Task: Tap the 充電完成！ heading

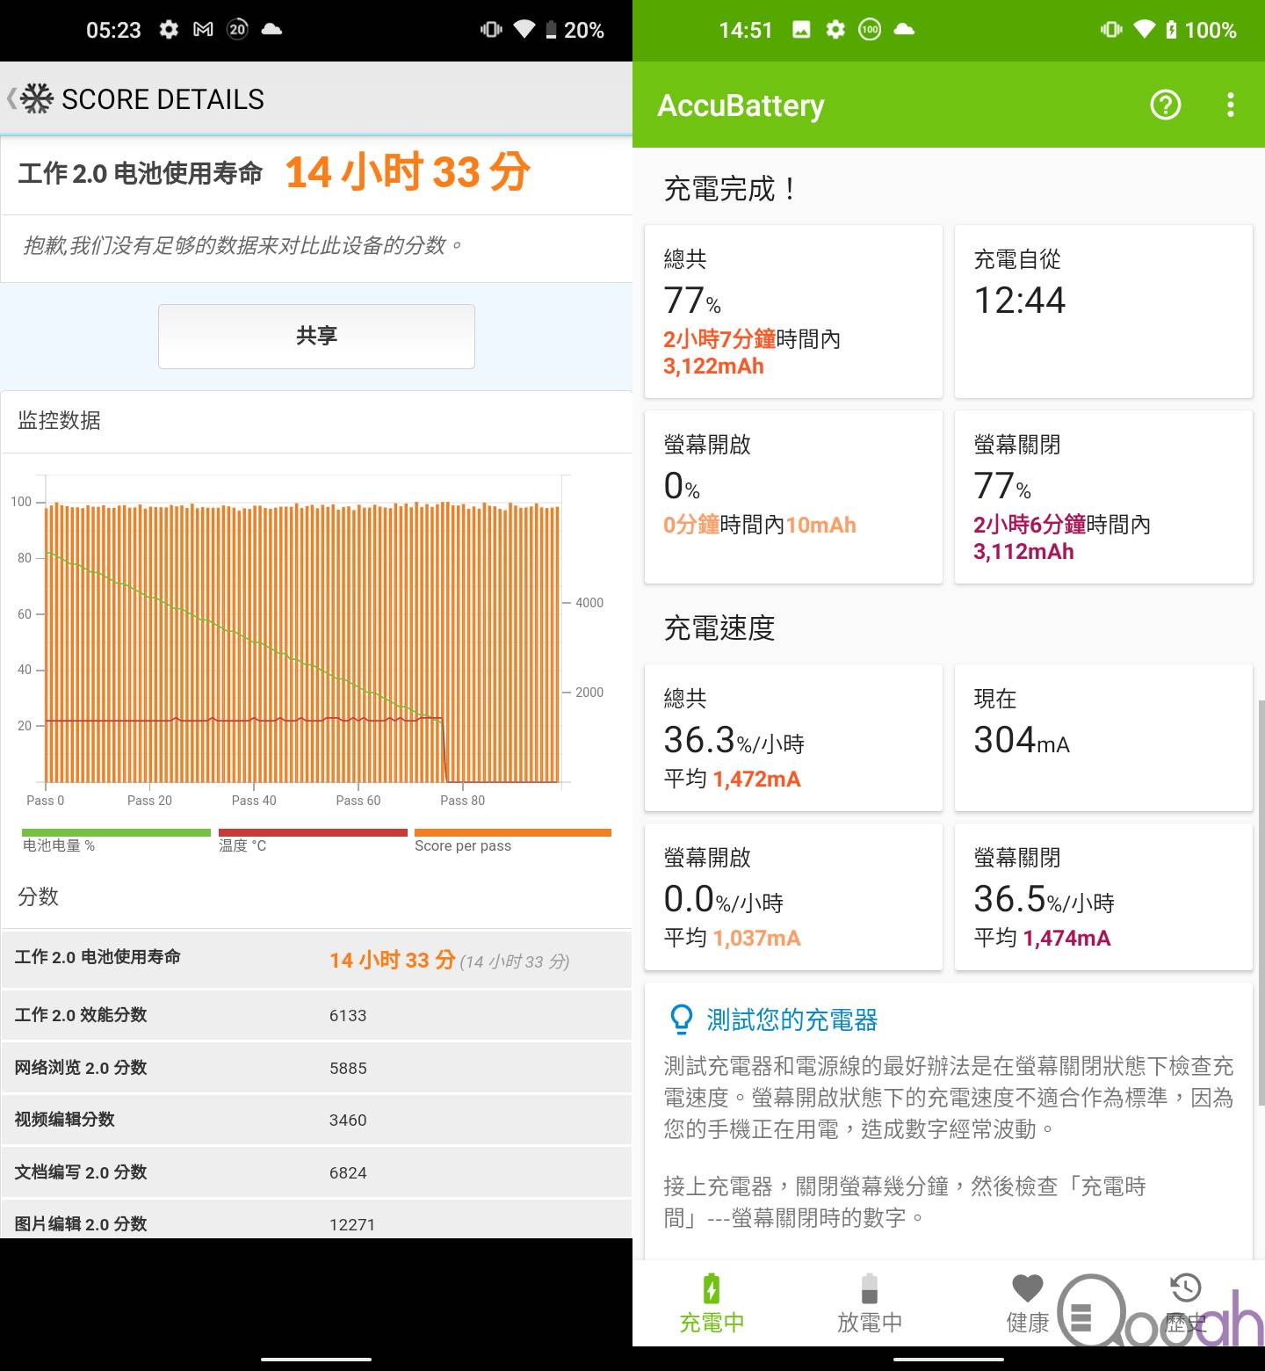Action: (731, 188)
